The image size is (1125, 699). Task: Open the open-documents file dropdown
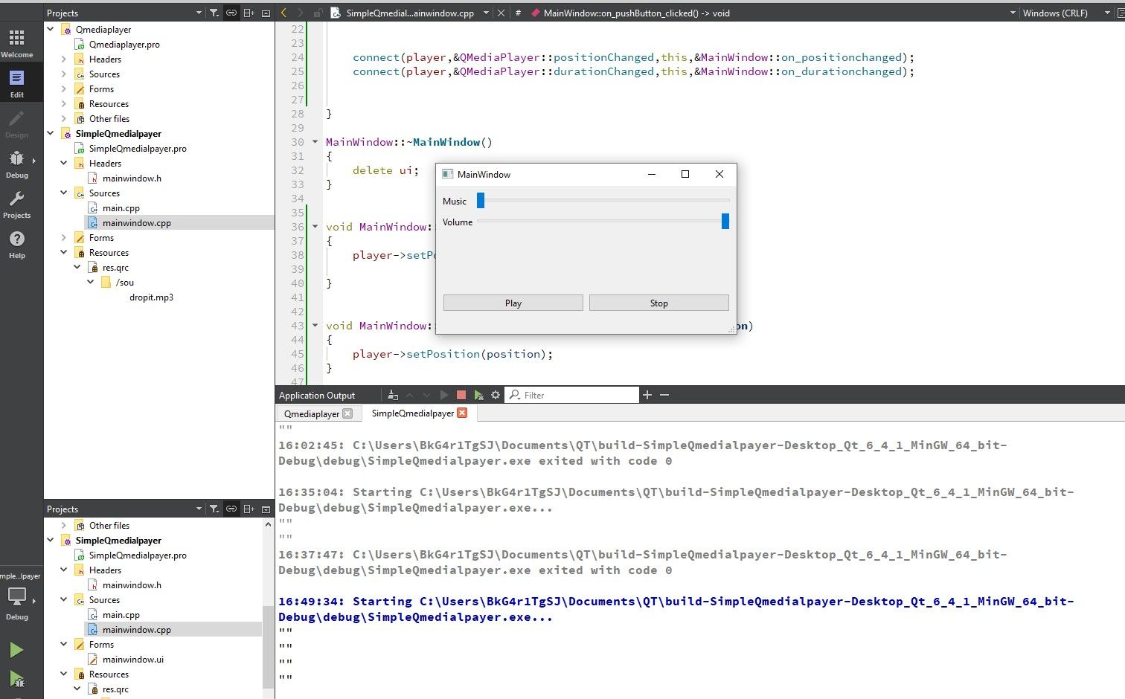pos(486,13)
